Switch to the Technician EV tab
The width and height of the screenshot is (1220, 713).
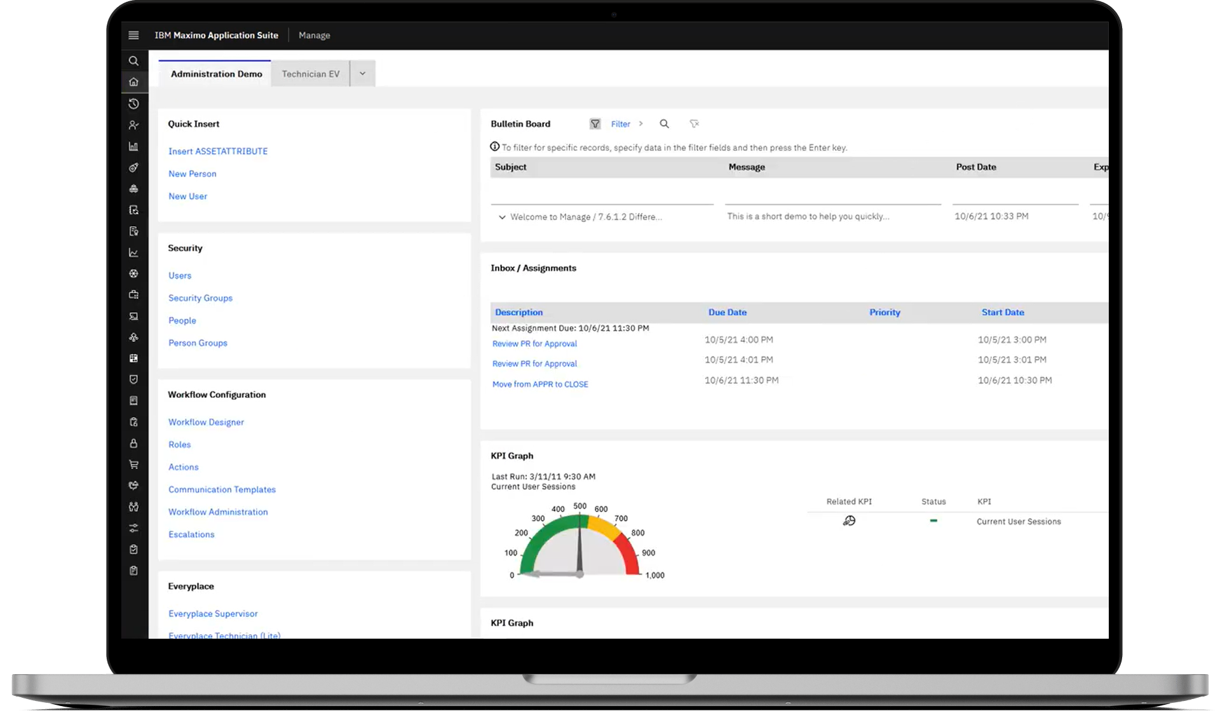310,73
